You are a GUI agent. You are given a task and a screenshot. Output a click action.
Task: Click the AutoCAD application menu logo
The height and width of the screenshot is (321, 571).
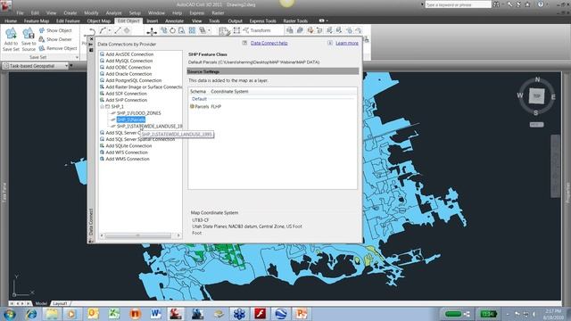pos(6,6)
